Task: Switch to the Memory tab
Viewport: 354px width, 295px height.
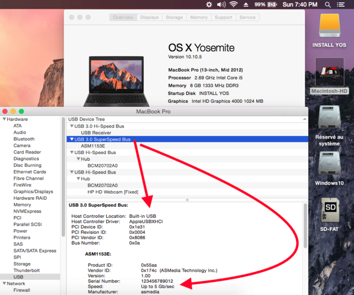Action: coord(199,17)
